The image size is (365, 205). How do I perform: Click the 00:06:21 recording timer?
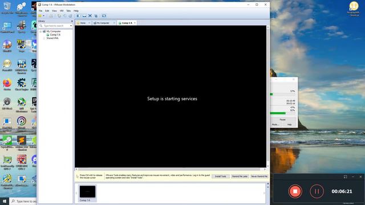point(342,191)
